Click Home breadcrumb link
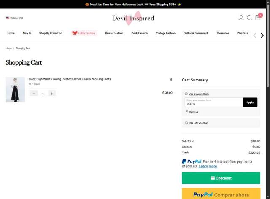Image resolution: width=270 pixels, height=199 pixels. coord(8,48)
